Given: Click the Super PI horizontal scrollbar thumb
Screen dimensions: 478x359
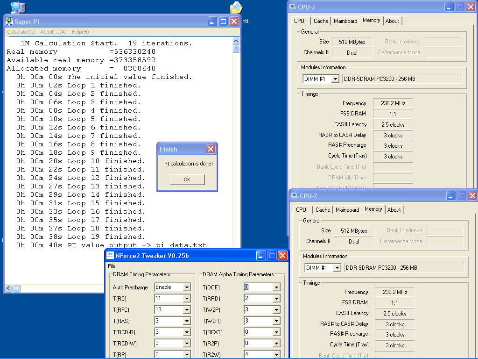Looking at the screenshot, I should pos(16,288).
